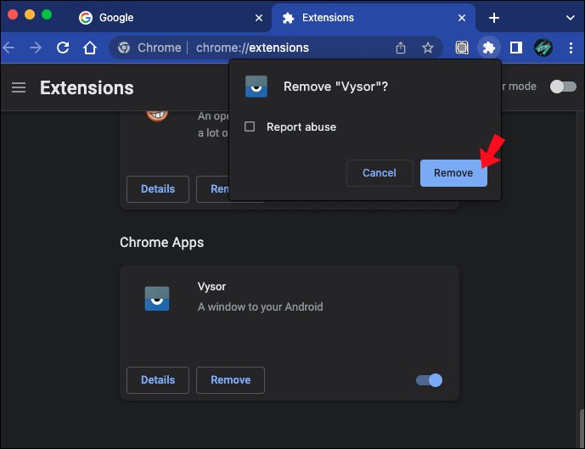585x449 pixels.
Task: Reload the current page
Action: pos(63,48)
